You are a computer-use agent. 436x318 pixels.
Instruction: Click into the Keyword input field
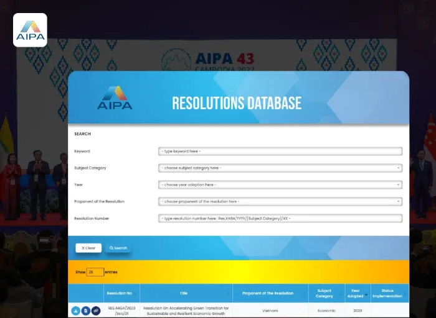coord(280,152)
